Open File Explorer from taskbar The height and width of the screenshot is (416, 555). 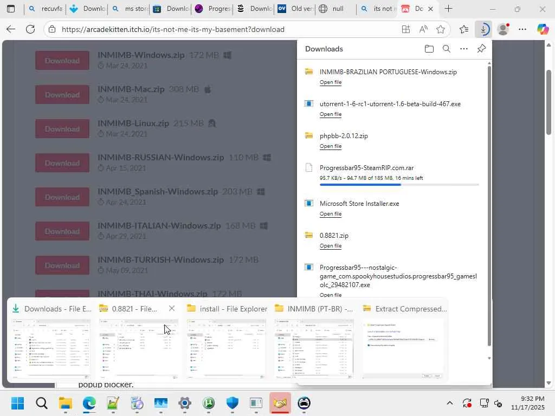(x=66, y=403)
